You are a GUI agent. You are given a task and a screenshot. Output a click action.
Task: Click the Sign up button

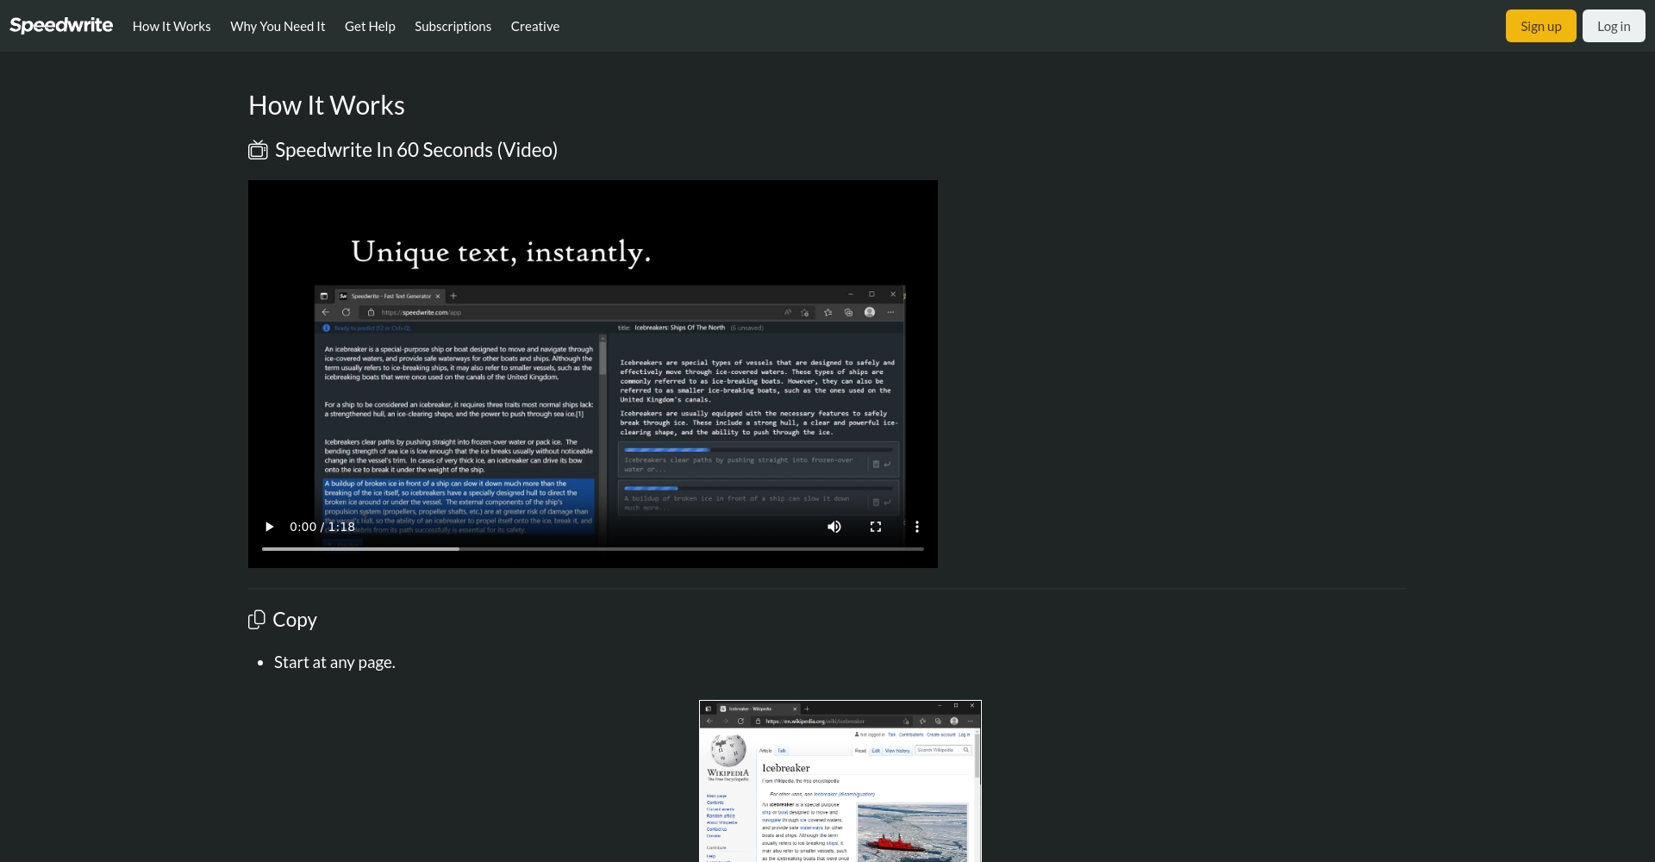(x=1540, y=26)
